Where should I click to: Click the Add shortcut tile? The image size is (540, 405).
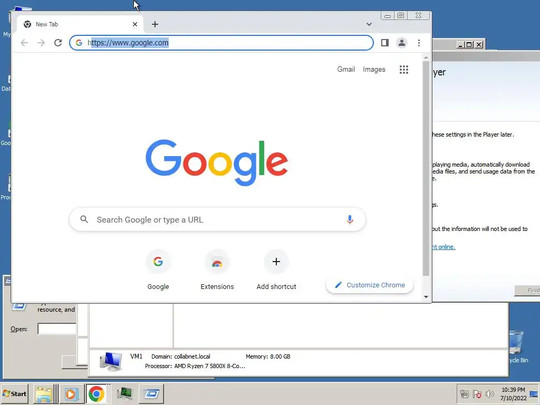coord(276,271)
